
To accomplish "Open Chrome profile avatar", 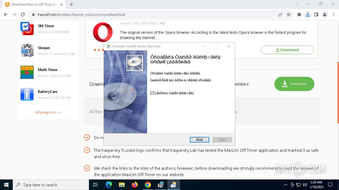I will point(325,15).
